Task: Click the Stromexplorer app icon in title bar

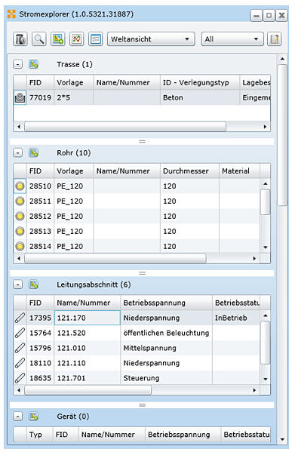Action: pos(11,14)
